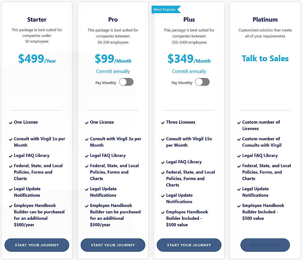This screenshot has width=303, height=260.
Task: Click the checkmark beside One License in Starter
Action: pos(10,122)
